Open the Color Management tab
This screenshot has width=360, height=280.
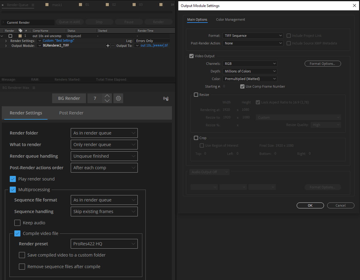(x=230, y=19)
